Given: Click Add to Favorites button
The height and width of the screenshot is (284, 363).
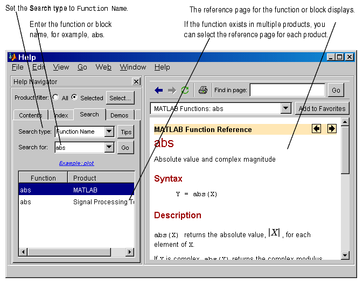Looking at the screenshot, I should (322, 108).
